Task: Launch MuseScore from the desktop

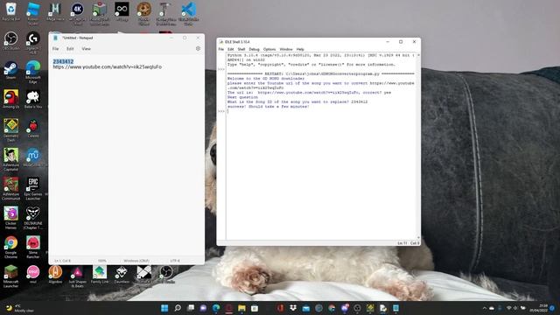Action: 33,157
